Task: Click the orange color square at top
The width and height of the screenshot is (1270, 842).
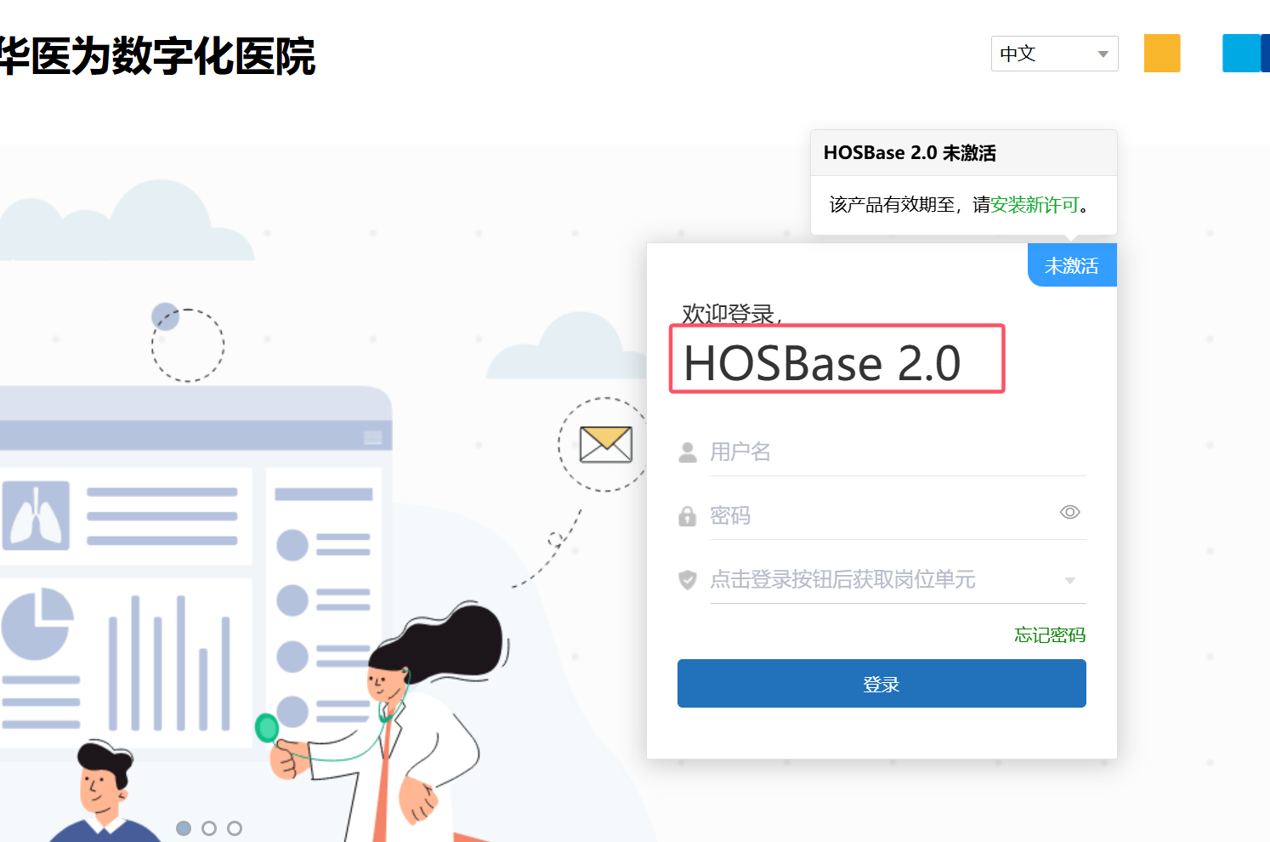Action: click(x=1162, y=53)
